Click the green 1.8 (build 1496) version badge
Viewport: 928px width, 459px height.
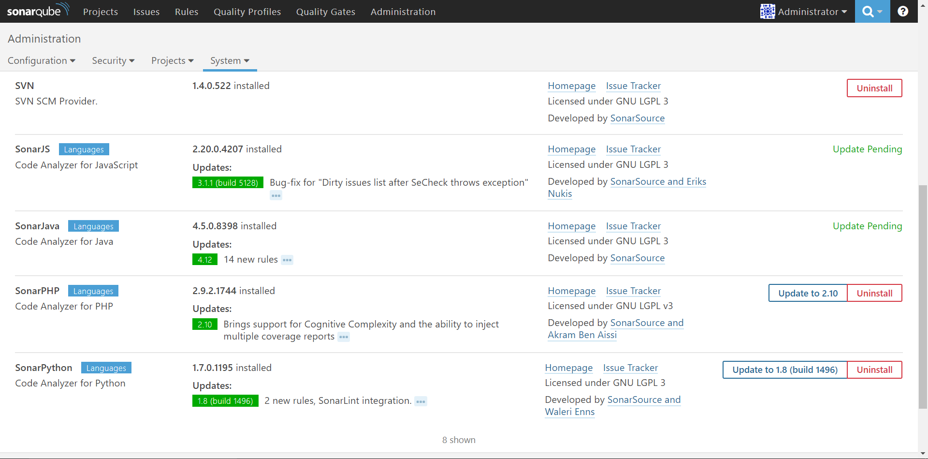click(x=225, y=400)
